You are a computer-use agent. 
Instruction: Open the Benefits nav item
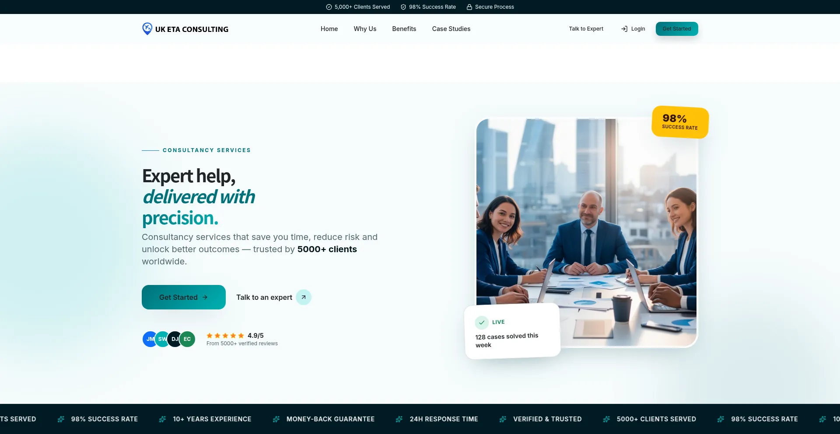click(x=404, y=29)
